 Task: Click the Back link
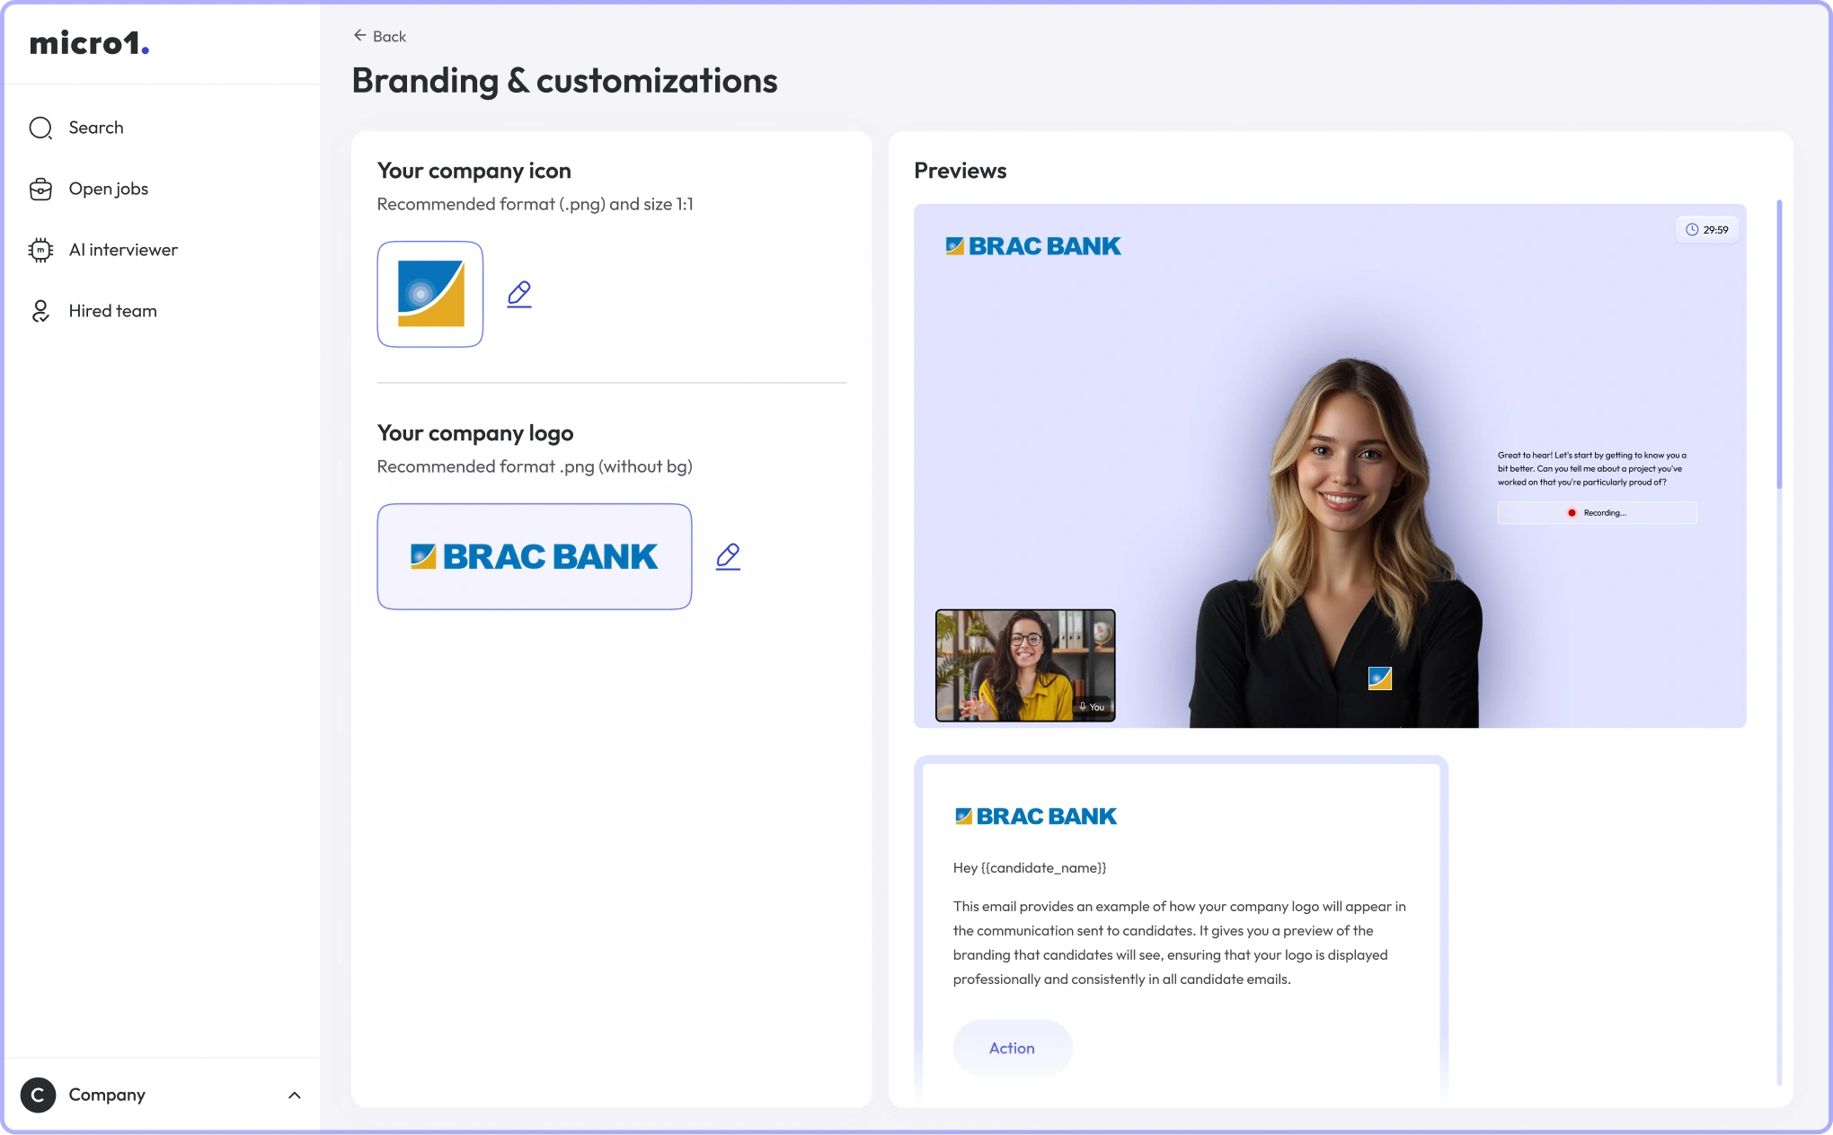[380, 36]
